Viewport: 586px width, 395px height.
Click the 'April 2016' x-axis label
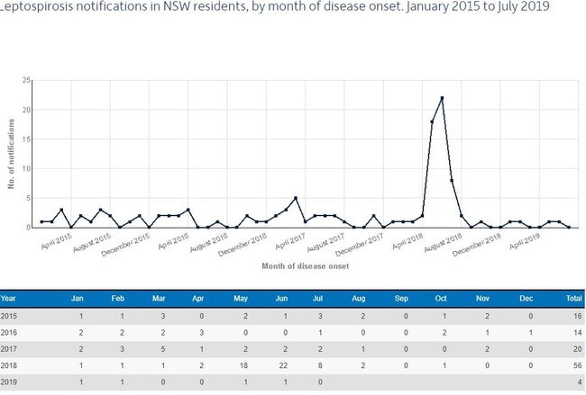(x=173, y=241)
